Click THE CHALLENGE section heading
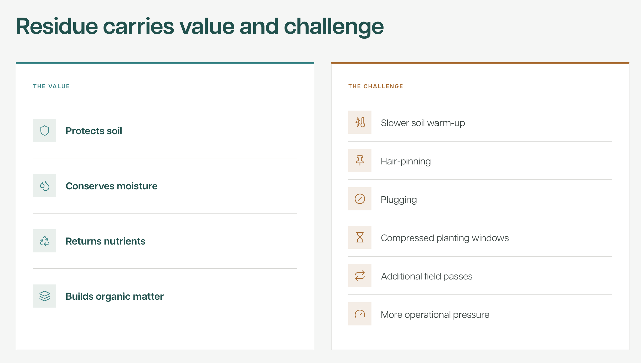641x363 pixels. tap(376, 86)
